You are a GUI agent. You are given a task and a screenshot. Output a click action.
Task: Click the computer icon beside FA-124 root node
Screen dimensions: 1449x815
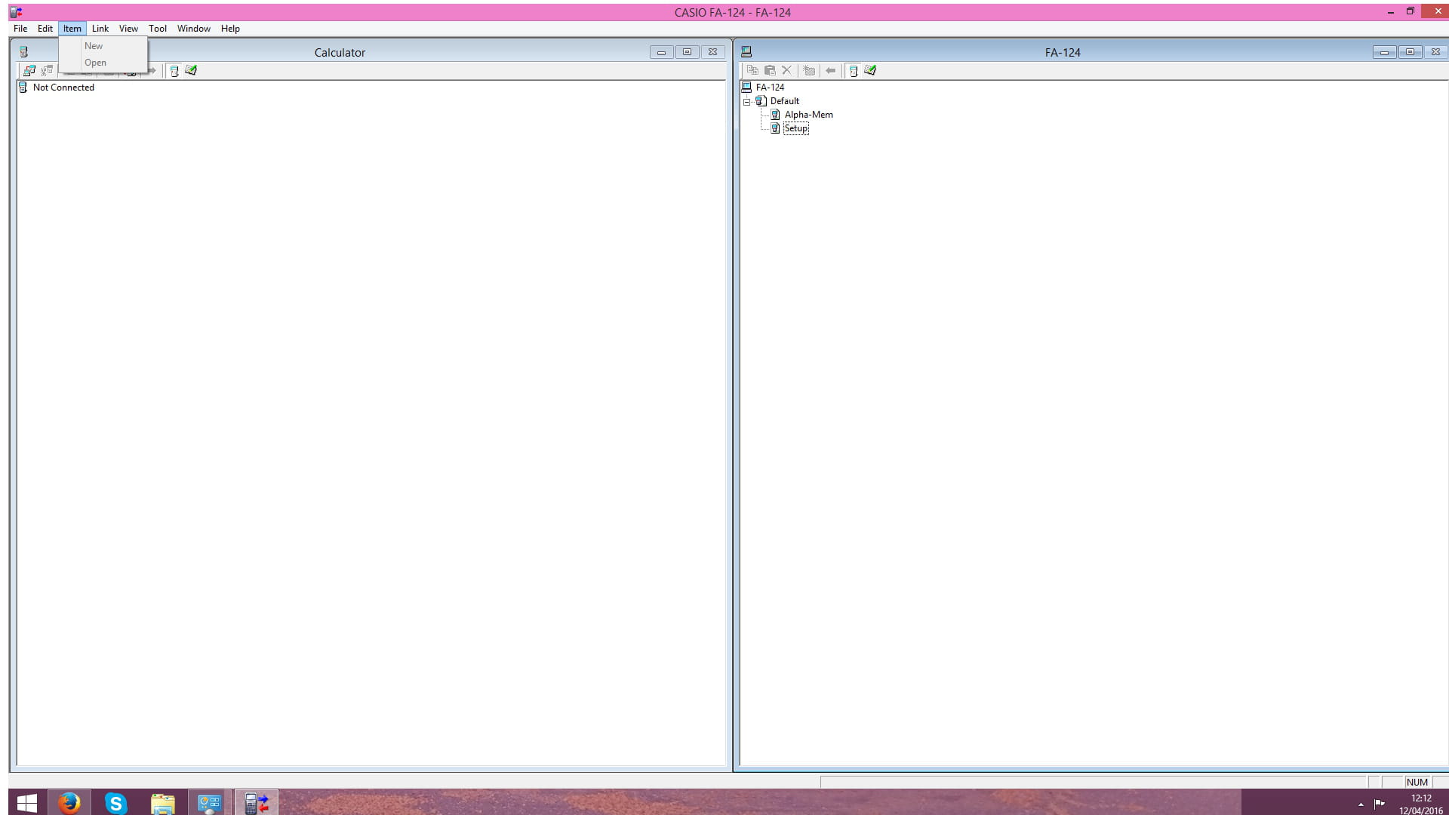[746, 88]
